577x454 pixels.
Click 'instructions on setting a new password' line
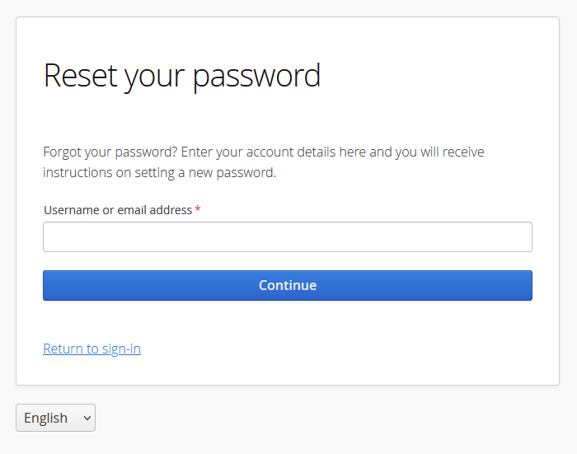[x=159, y=173]
